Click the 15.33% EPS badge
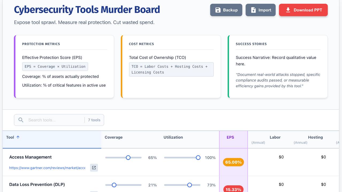342x192 pixels. pos(234,189)
